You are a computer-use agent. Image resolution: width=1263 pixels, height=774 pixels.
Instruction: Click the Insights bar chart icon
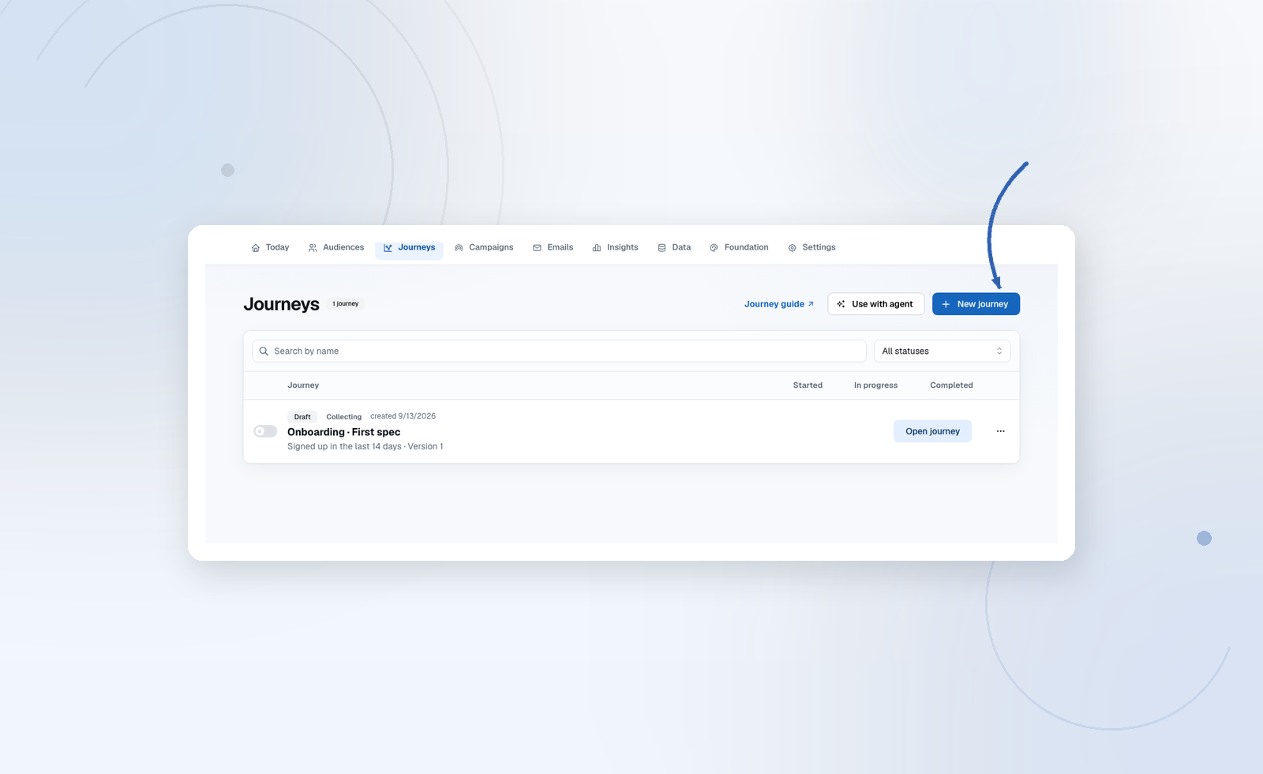pos(597,248)
